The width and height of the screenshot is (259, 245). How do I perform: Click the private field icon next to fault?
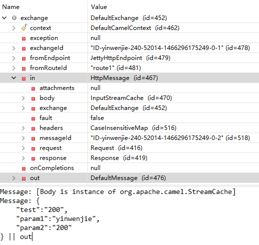pos(33,118)
